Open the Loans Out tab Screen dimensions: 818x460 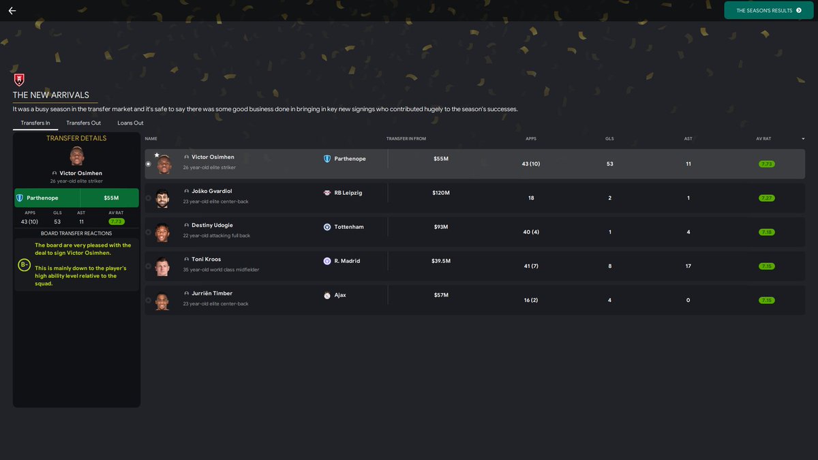click(130, 123)
